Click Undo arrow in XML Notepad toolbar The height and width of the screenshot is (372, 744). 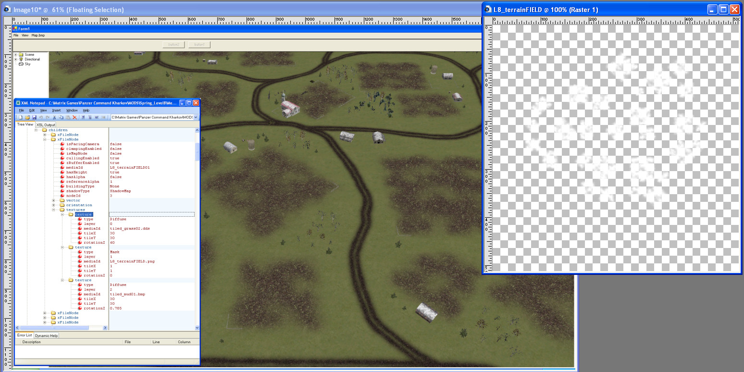pos(41,117)
